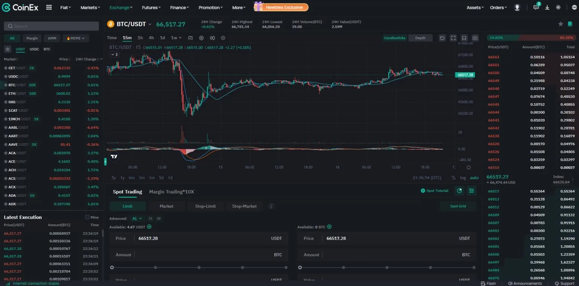Enter fullscreen chart mode
Image resolution: width=579 pixels, height=286 pixels.
click(453, 38)
